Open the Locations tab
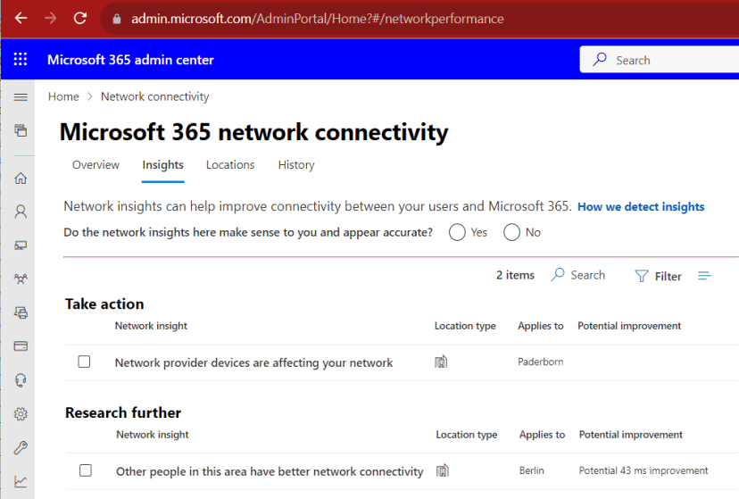The image size is (739, 499). [x=230, y=165]
